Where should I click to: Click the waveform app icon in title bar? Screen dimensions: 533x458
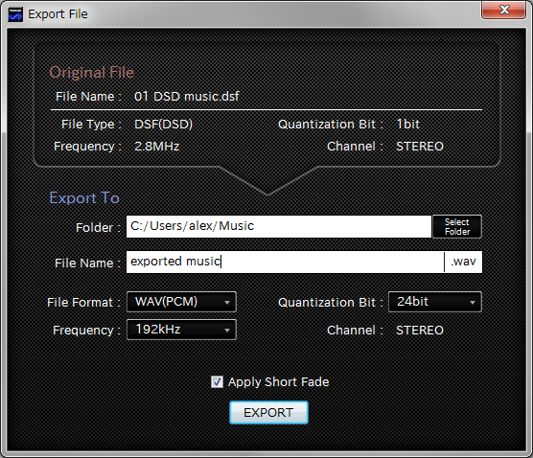coord(15,14)
